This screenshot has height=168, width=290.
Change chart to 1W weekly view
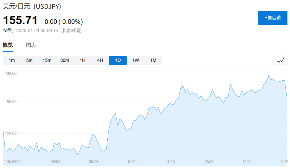[136, 61]
